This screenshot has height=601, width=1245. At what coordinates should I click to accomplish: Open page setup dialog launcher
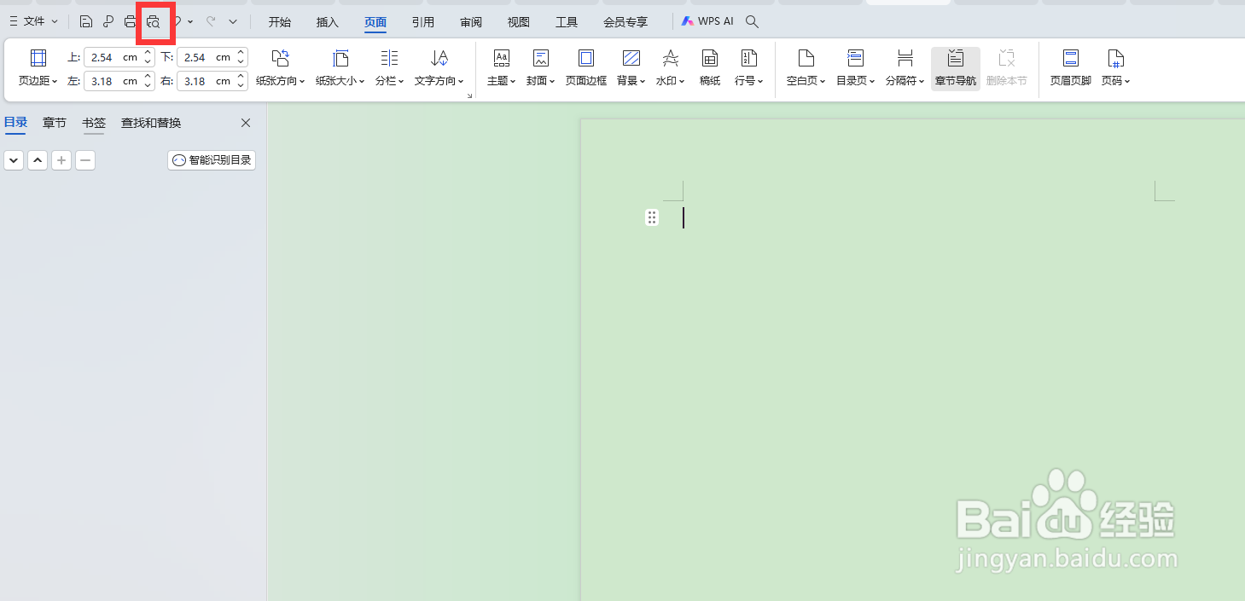[469, 95]
